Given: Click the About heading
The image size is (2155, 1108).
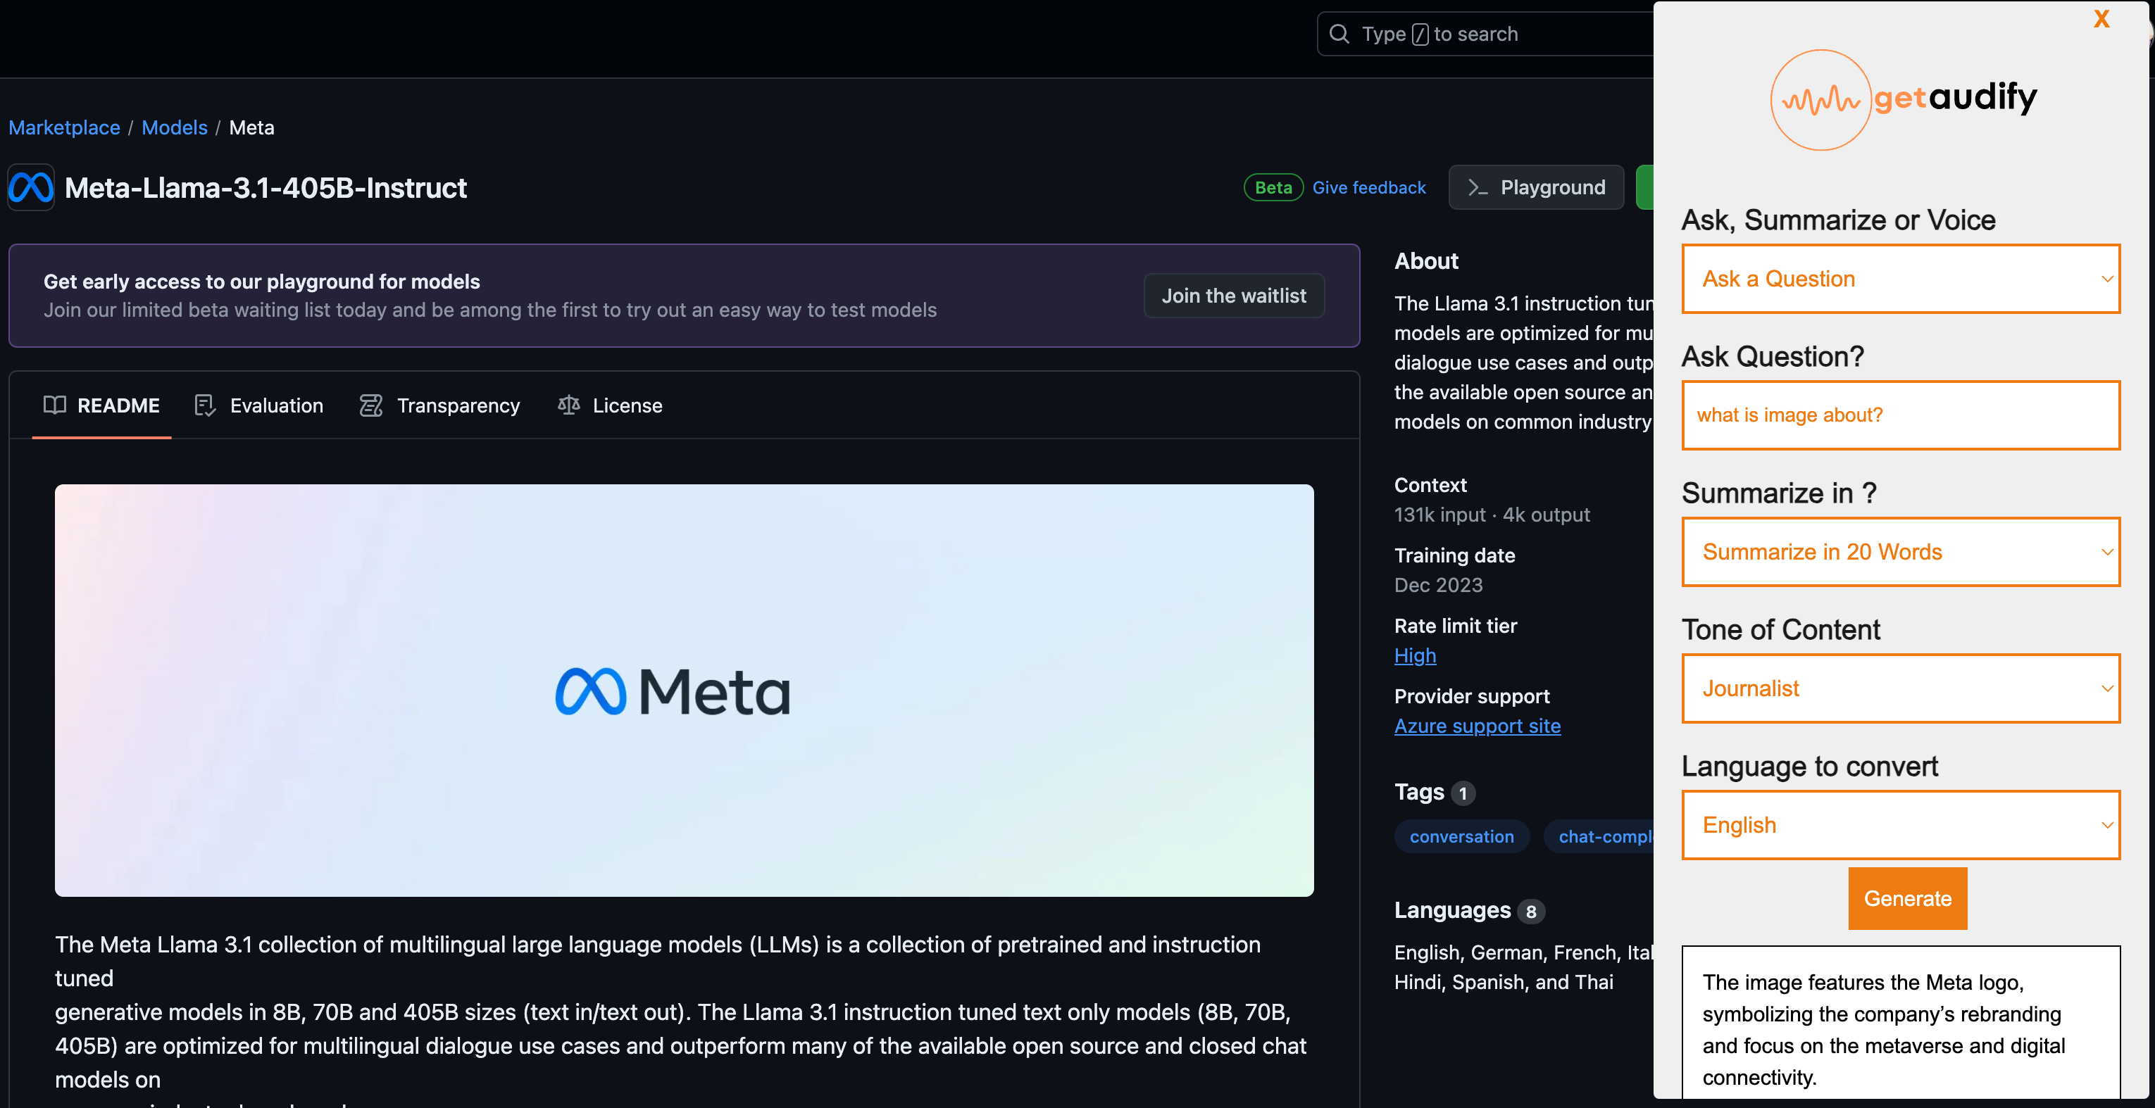Looking at the screenshot, I should click(x=1425, y=261).
